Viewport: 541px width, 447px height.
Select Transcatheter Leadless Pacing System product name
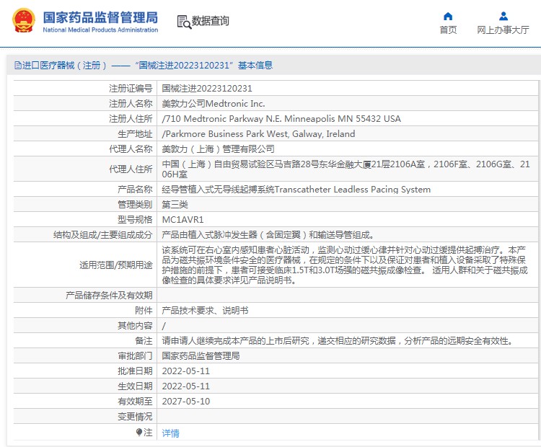pos(296,190)
